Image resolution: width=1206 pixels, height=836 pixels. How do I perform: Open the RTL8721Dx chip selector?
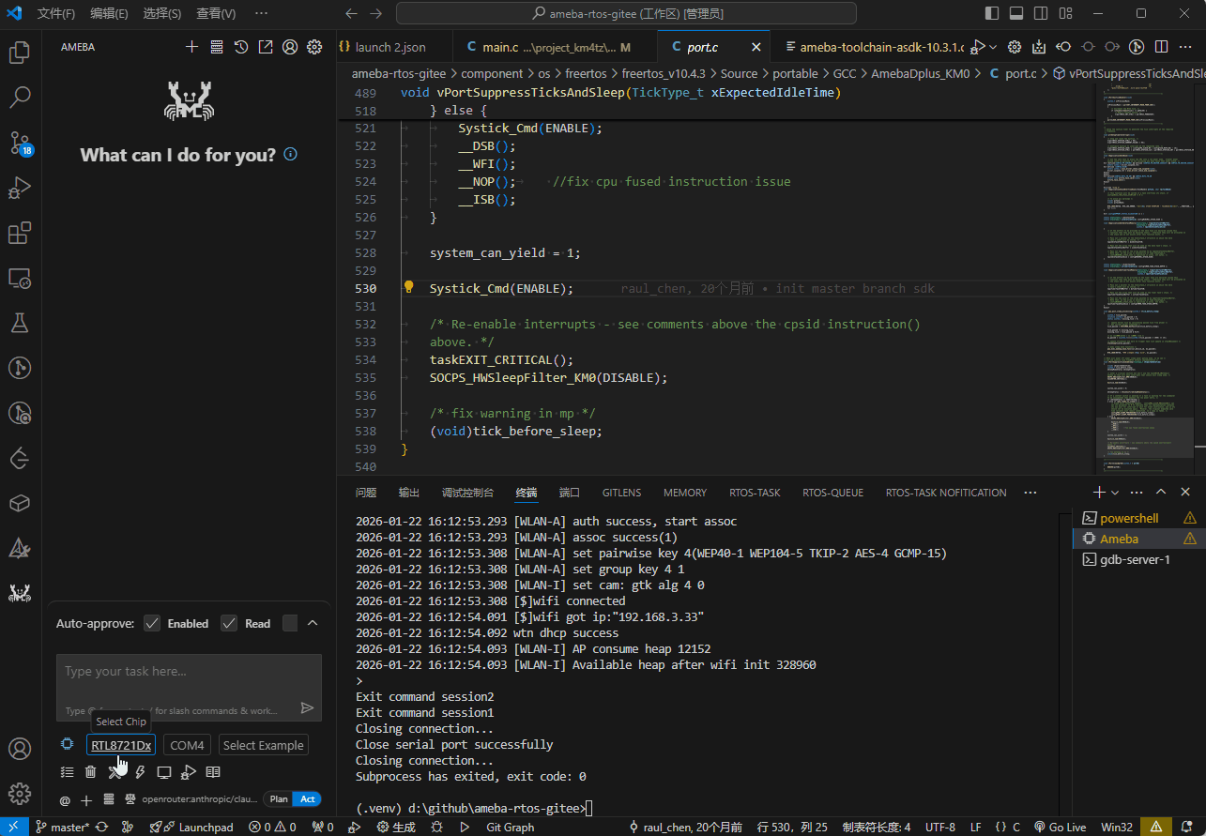click(121, 745)
